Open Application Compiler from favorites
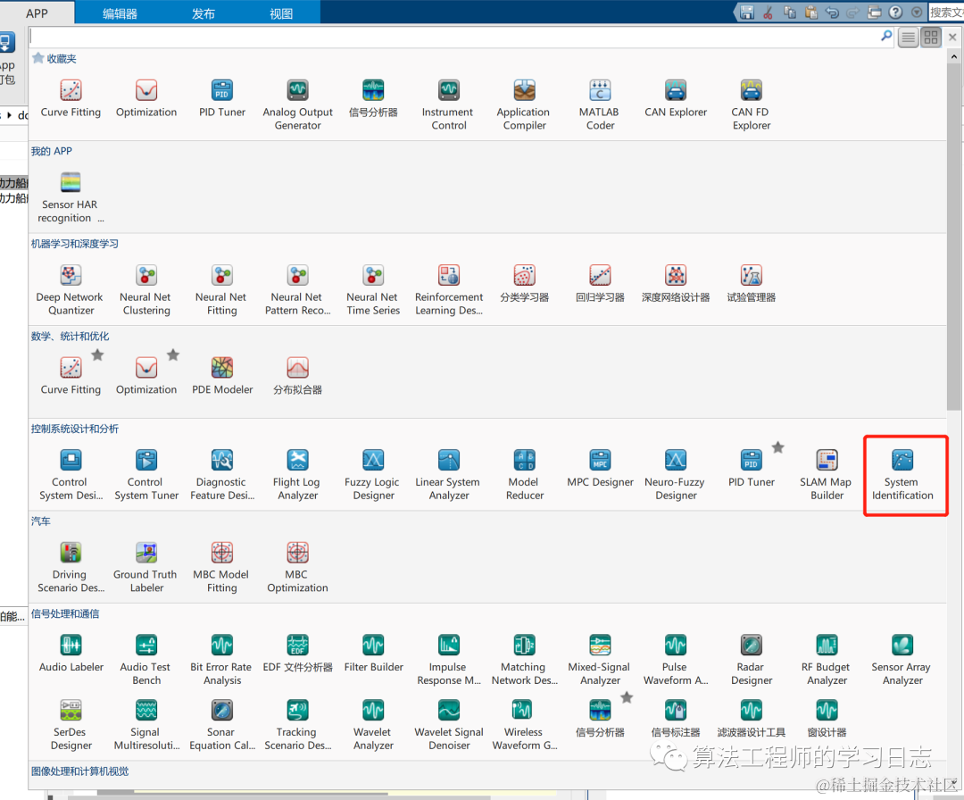This screenshot has width=964, height=800. [x=525, y=104]
